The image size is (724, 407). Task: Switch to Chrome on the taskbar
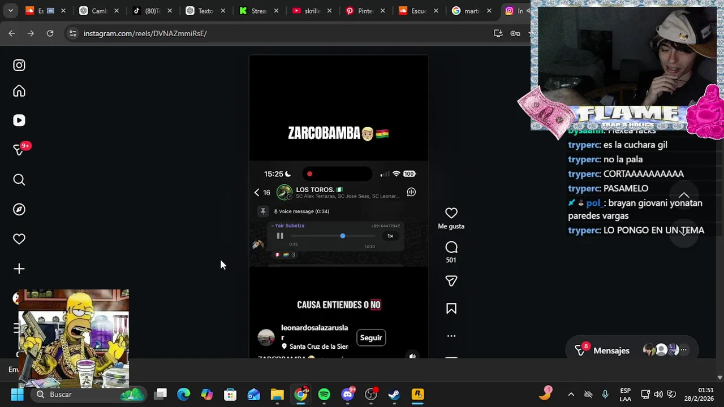[301, 394]
